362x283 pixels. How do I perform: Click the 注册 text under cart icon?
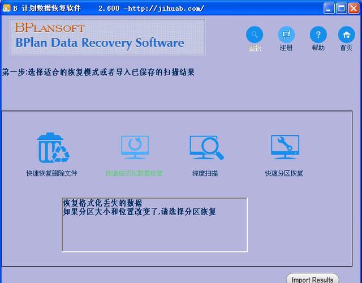coord(286,48)
